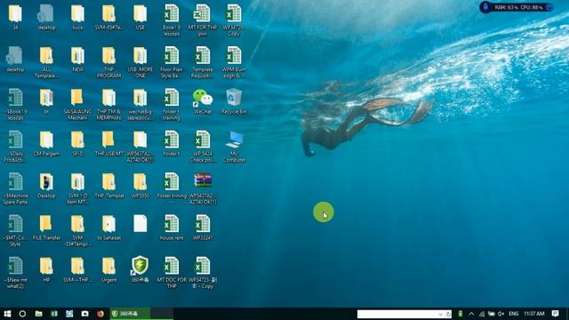Select the house rent Excel file
Screen dimensions: 569x320
(172, 228)
